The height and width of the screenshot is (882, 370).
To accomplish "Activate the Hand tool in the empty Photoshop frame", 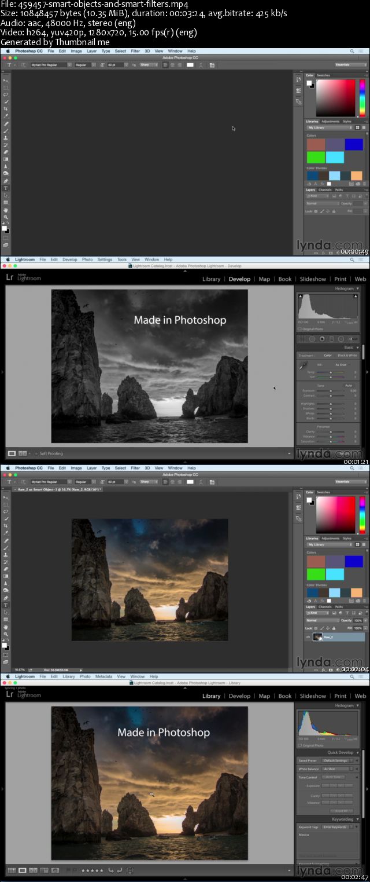I will tap(6, 210).
